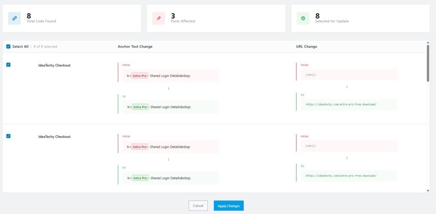Viewport: 436px width, 214px height.
Task: Click the down arrow between first row anchor text boxes
Action: point(169,88)
